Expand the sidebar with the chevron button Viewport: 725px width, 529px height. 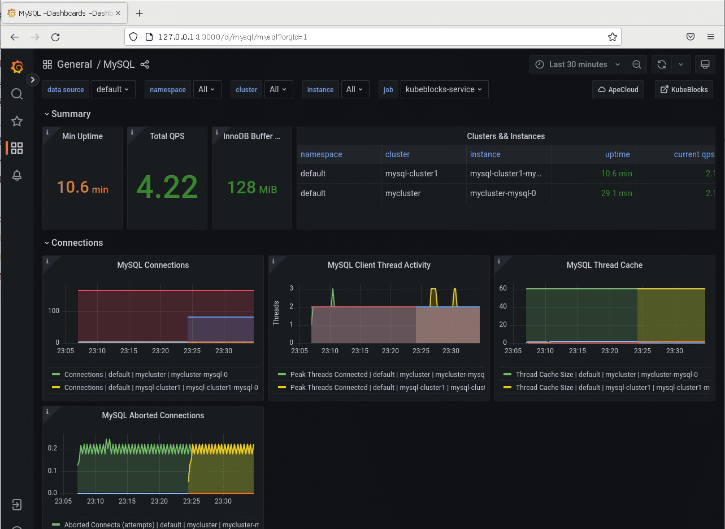[x=33, y=80]
